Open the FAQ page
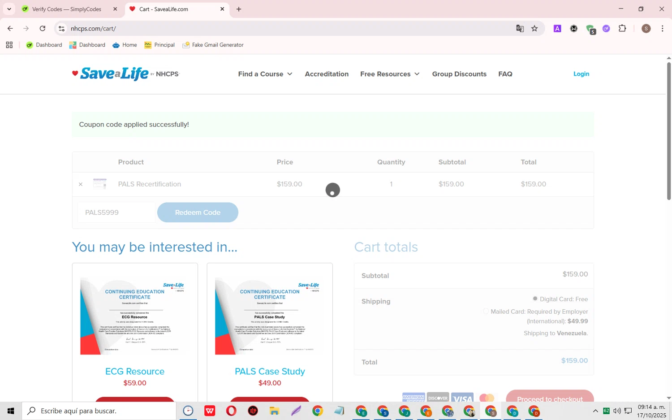This screenshot has width=672, height=420. point(505,74)
